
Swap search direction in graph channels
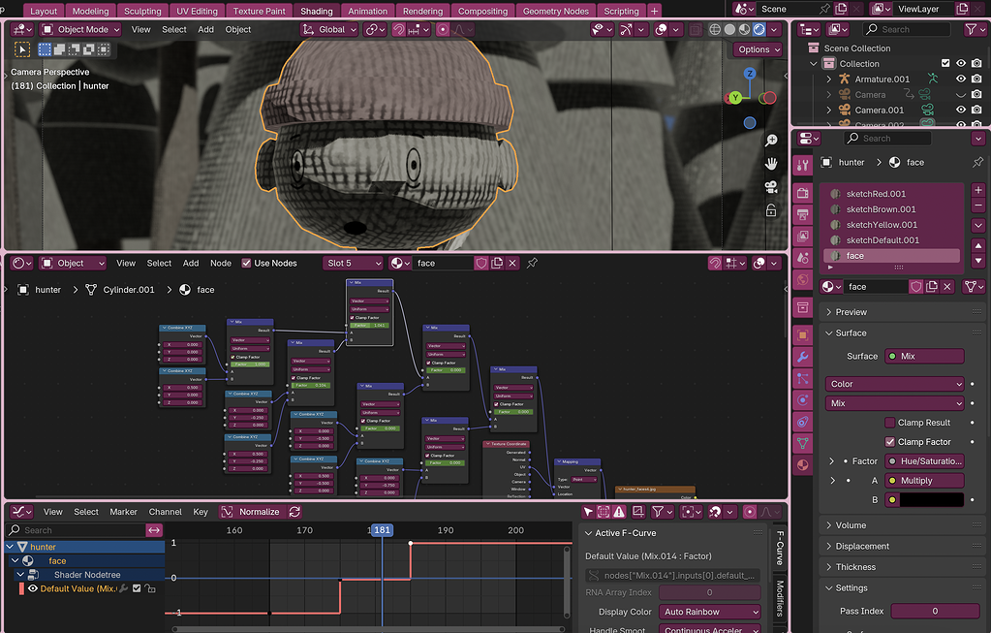[154, 530]
